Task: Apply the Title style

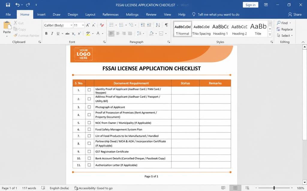Action: click(258, 29)
